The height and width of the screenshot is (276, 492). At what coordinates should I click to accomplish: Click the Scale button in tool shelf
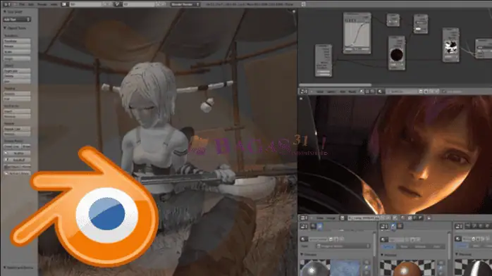[17, 51]
